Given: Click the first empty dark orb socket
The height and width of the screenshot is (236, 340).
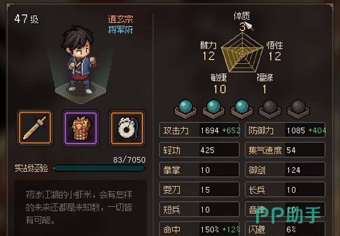Looking at the screenshot, I should pos(270,109).
